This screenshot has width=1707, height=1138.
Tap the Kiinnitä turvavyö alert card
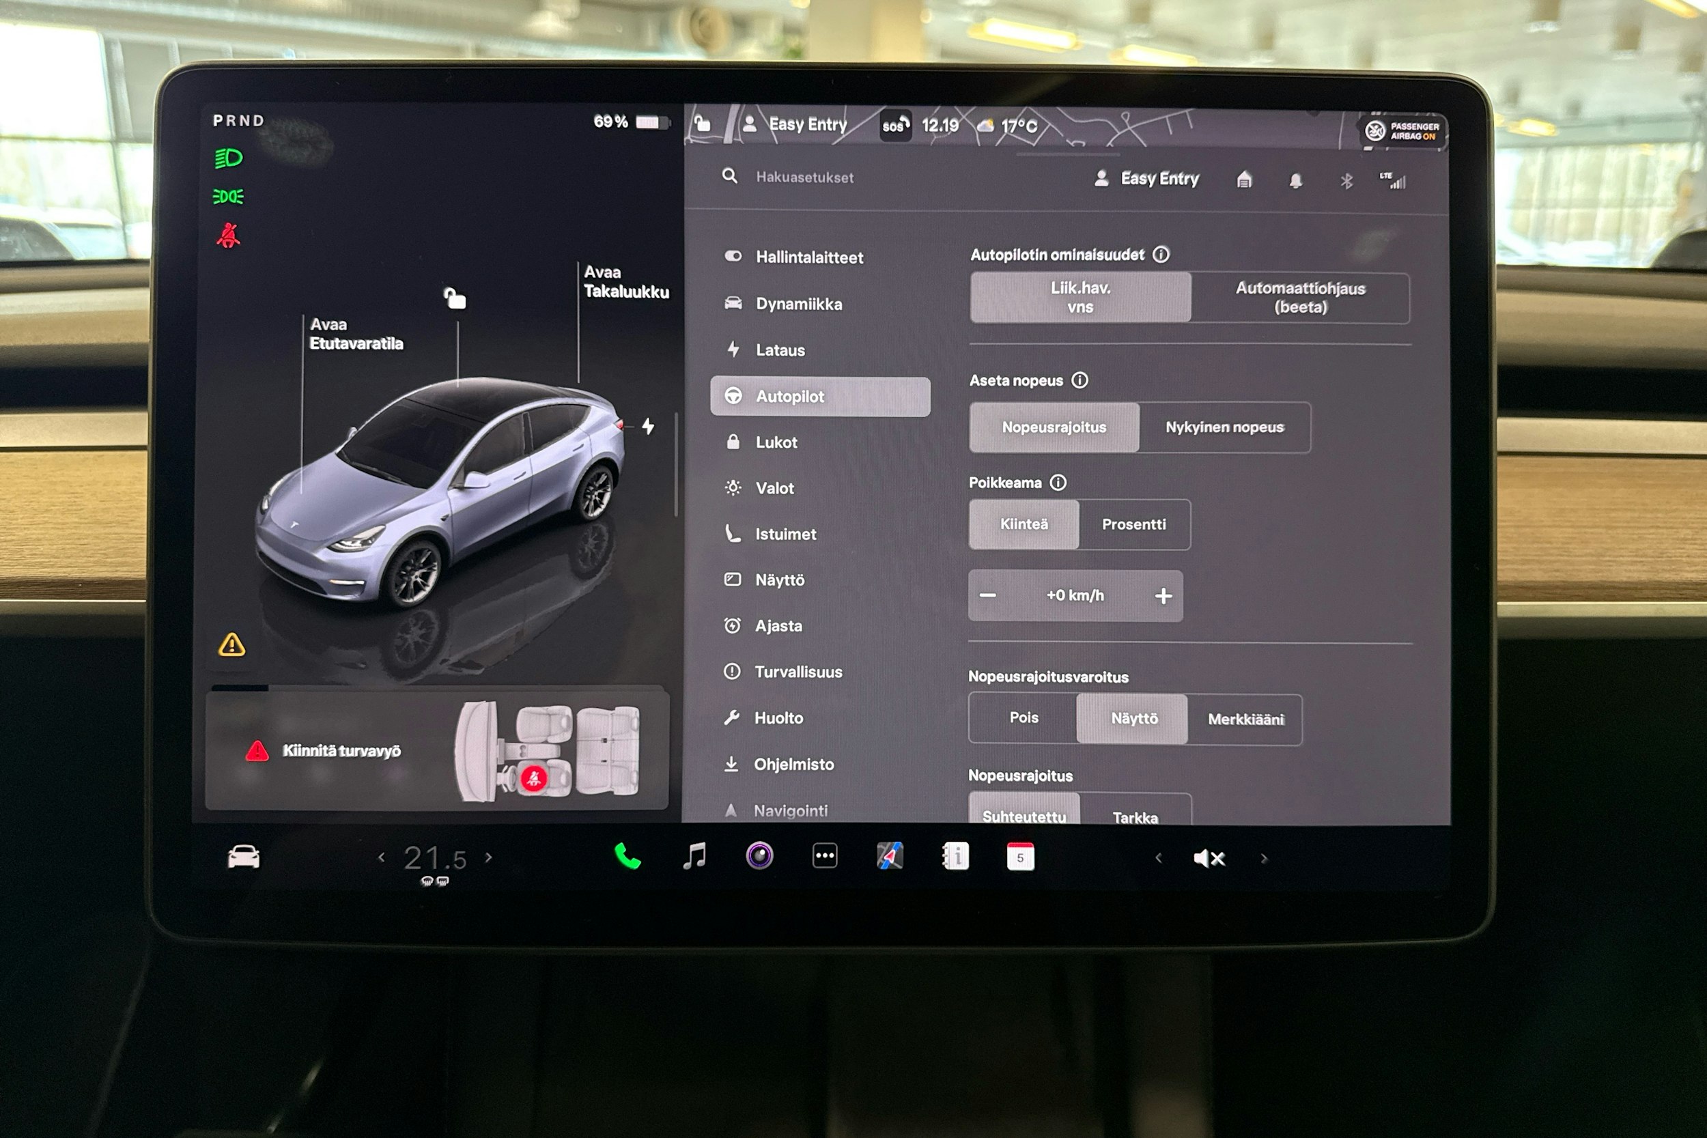tap(437, 750)
